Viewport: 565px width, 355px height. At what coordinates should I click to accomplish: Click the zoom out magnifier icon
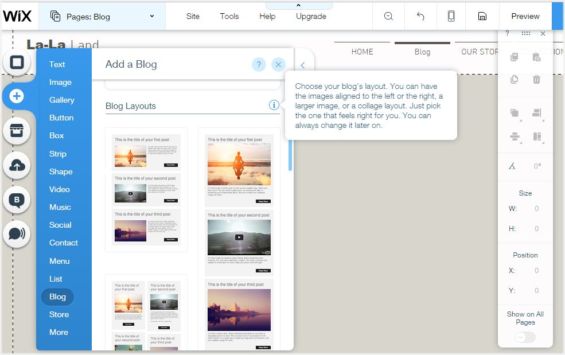tap(389, 16)
